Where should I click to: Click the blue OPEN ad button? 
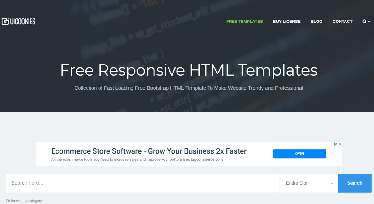pyautogui.click(x=300, y=154)
